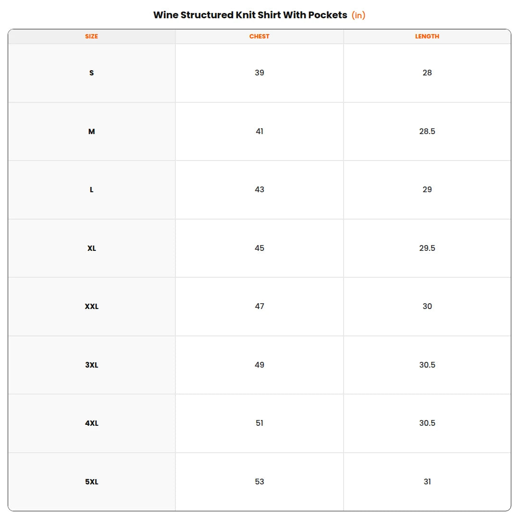Click chest value 53 for size 5XL
The image size is (519, 519).
click(259, 482)
